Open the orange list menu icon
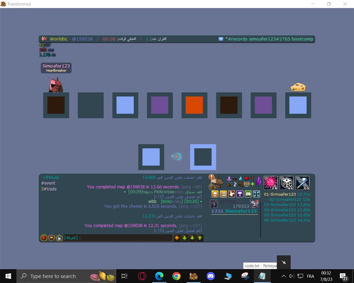The height and width of the screenshot is (283, 354). (223, 194)
